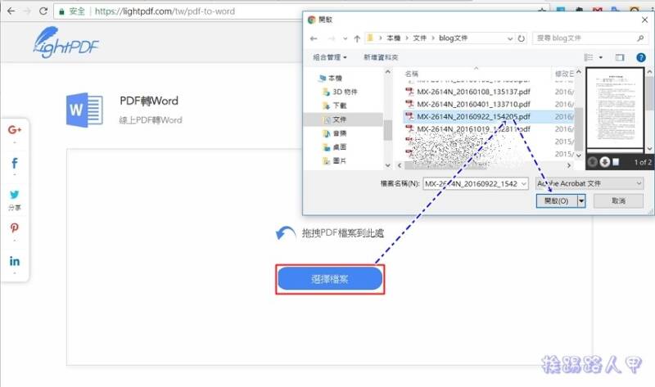Share via Facebook icon
655x387 pixels.
15,162
